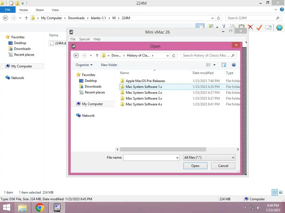285x213 pixels.
Task: Click the Back arrow in the Open dialog
Action: pos(76,55)
